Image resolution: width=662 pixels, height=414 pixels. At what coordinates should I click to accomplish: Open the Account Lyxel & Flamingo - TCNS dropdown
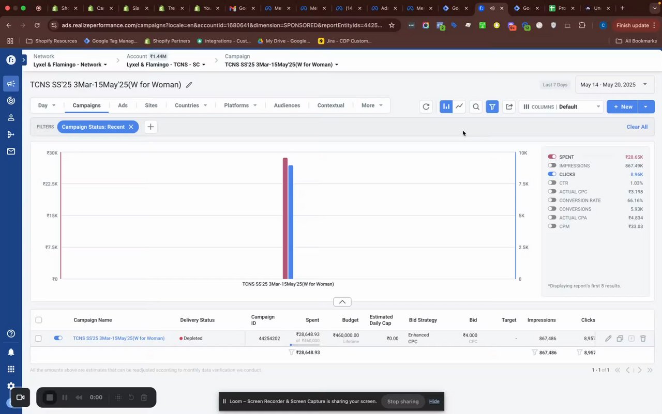[166, 65]
